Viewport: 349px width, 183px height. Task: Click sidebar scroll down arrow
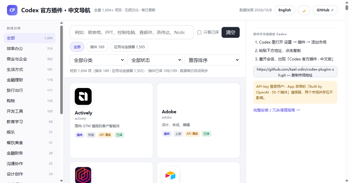[x=61, y=181]
